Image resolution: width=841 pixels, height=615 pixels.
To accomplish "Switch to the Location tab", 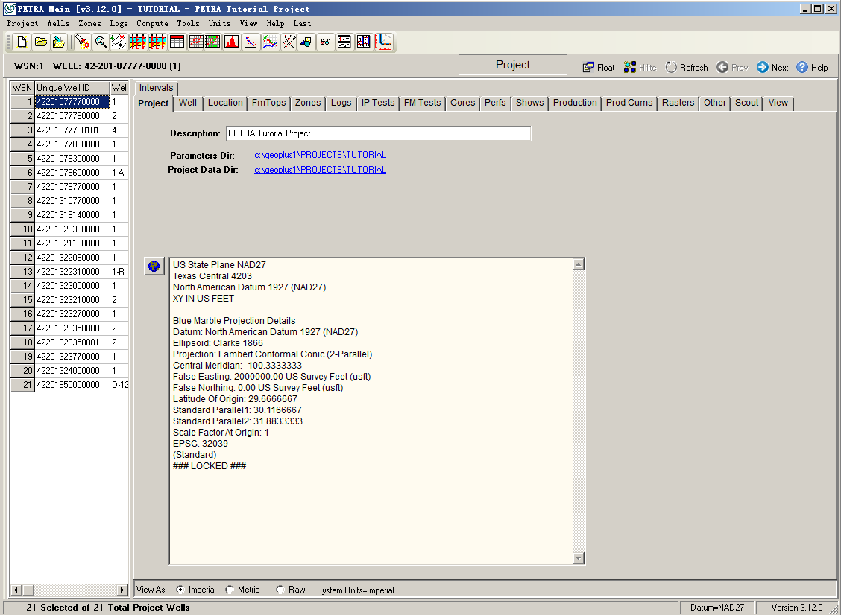I will 225,103.
